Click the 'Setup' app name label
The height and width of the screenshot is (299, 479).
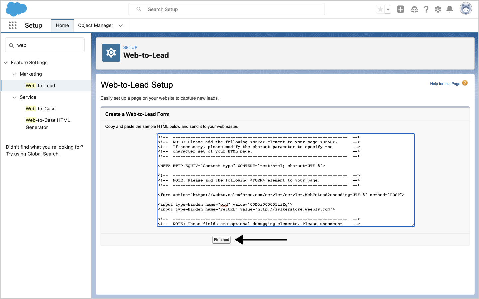[34, 25]
